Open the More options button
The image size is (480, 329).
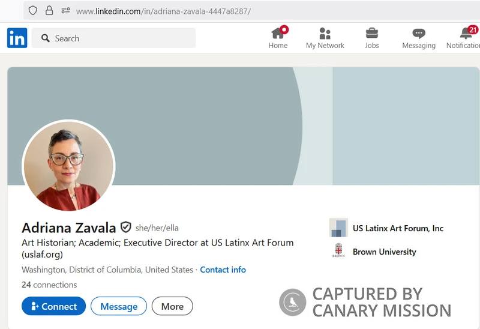tap(172, 306)
